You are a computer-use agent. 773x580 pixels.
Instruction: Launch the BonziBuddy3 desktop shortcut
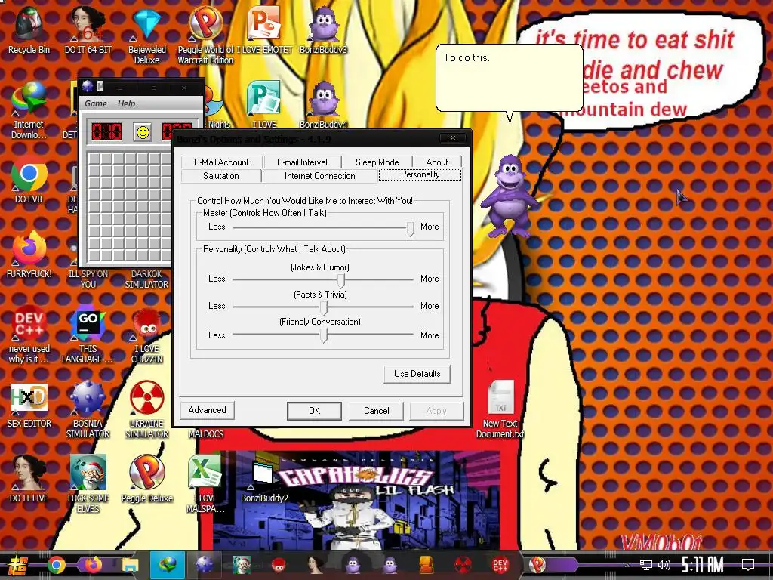(323, 31)
